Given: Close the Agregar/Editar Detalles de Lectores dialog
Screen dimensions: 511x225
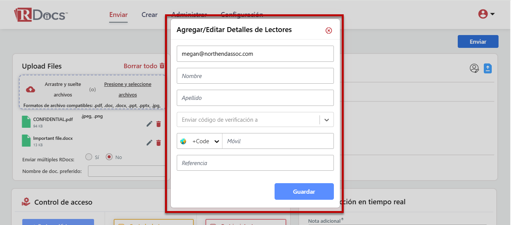Looking at the screenshot, I should coord(329,31).
